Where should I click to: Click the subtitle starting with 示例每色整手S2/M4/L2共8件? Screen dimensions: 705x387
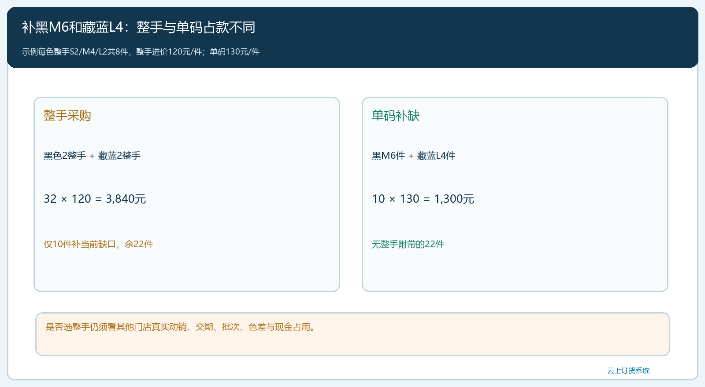[141, 52]
